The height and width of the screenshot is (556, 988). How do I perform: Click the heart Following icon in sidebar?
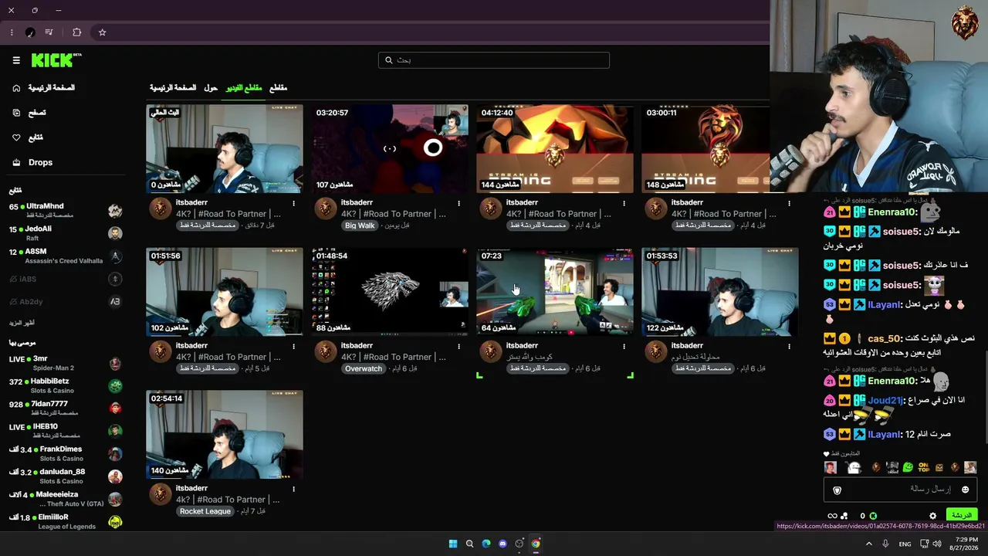click(16, 137)
